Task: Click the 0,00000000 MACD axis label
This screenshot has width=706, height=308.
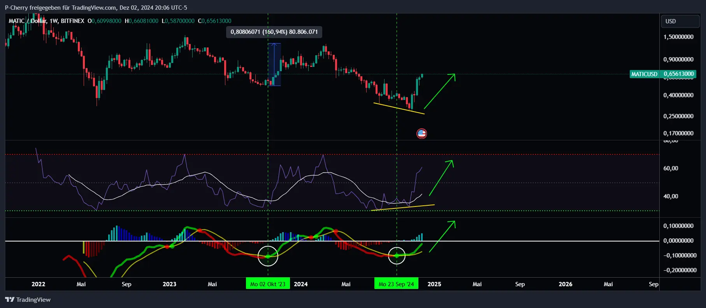Action: 678,241
